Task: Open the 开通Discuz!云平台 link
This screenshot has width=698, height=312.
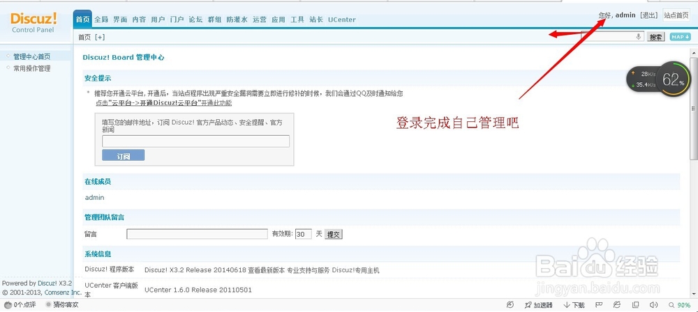Action: coord(164,103)
